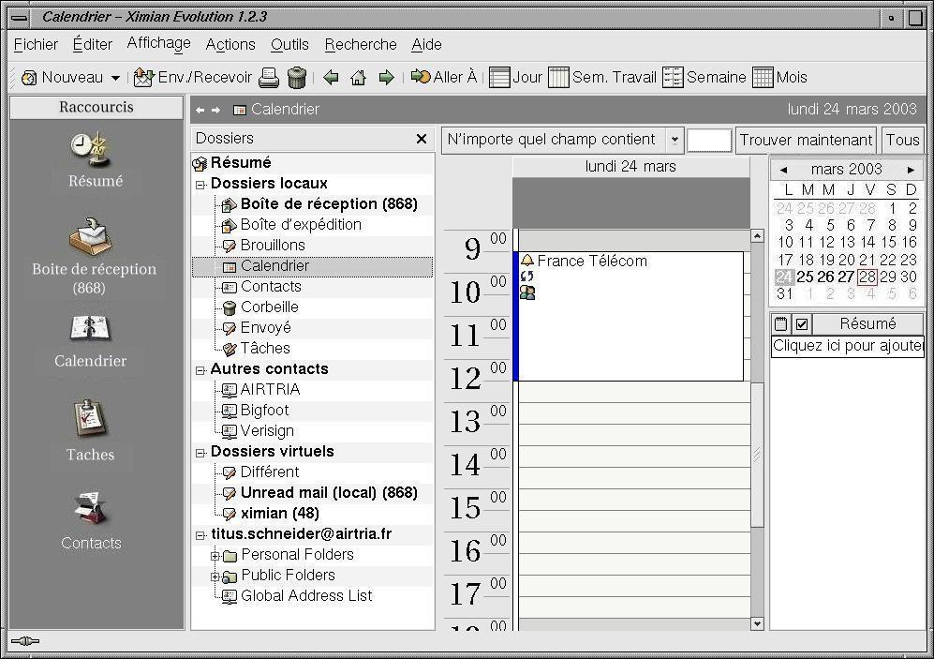Click the print icon in the toolbar
The height and width of the screenshot is (659, 934).
pos(269,78)
